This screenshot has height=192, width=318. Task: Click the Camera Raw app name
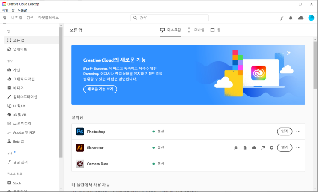click(98, 164)
